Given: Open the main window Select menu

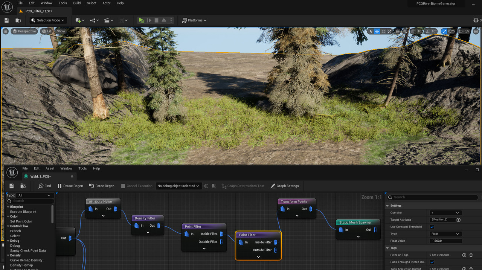Looking at the screenshot, I should (x=92, y=3).
